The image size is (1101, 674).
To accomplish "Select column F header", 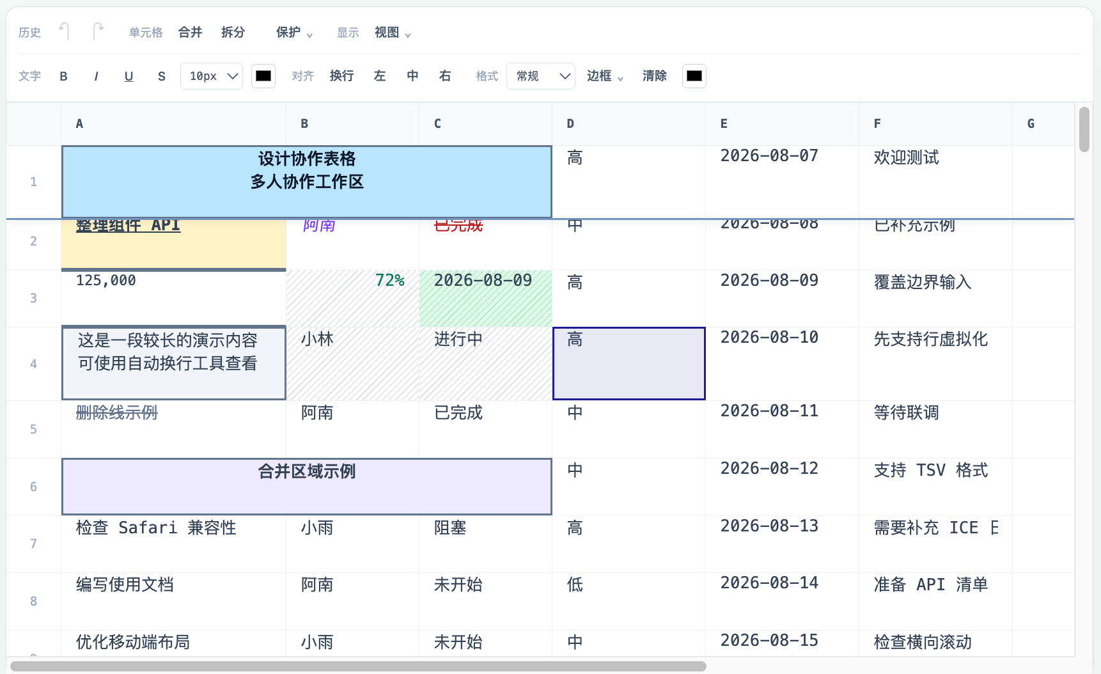I will tap(935, 124).
